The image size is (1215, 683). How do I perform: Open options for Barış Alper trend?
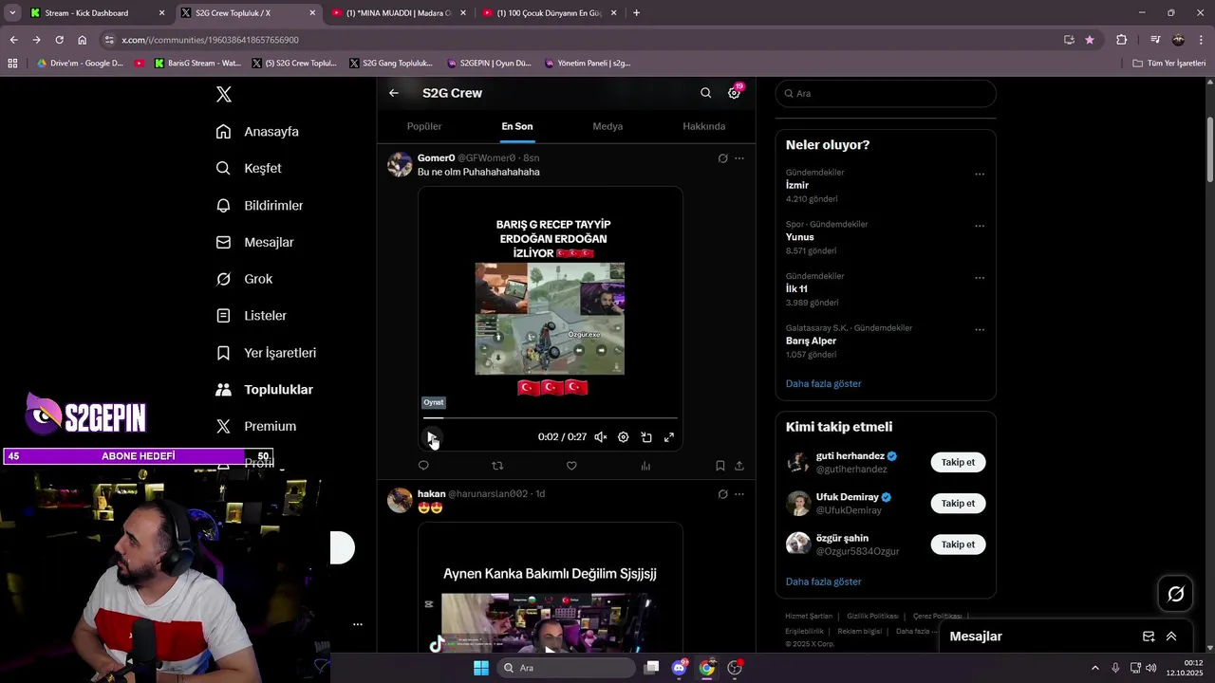(980, 330)
